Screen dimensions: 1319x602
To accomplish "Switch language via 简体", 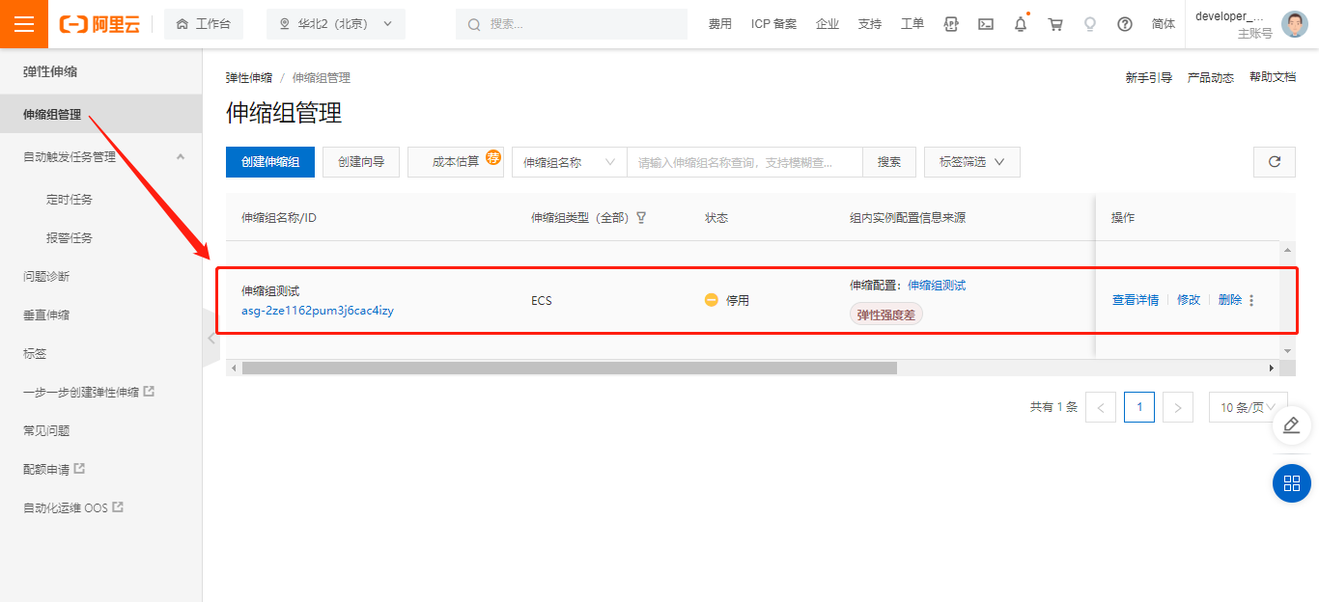I will pos(1164,24).
